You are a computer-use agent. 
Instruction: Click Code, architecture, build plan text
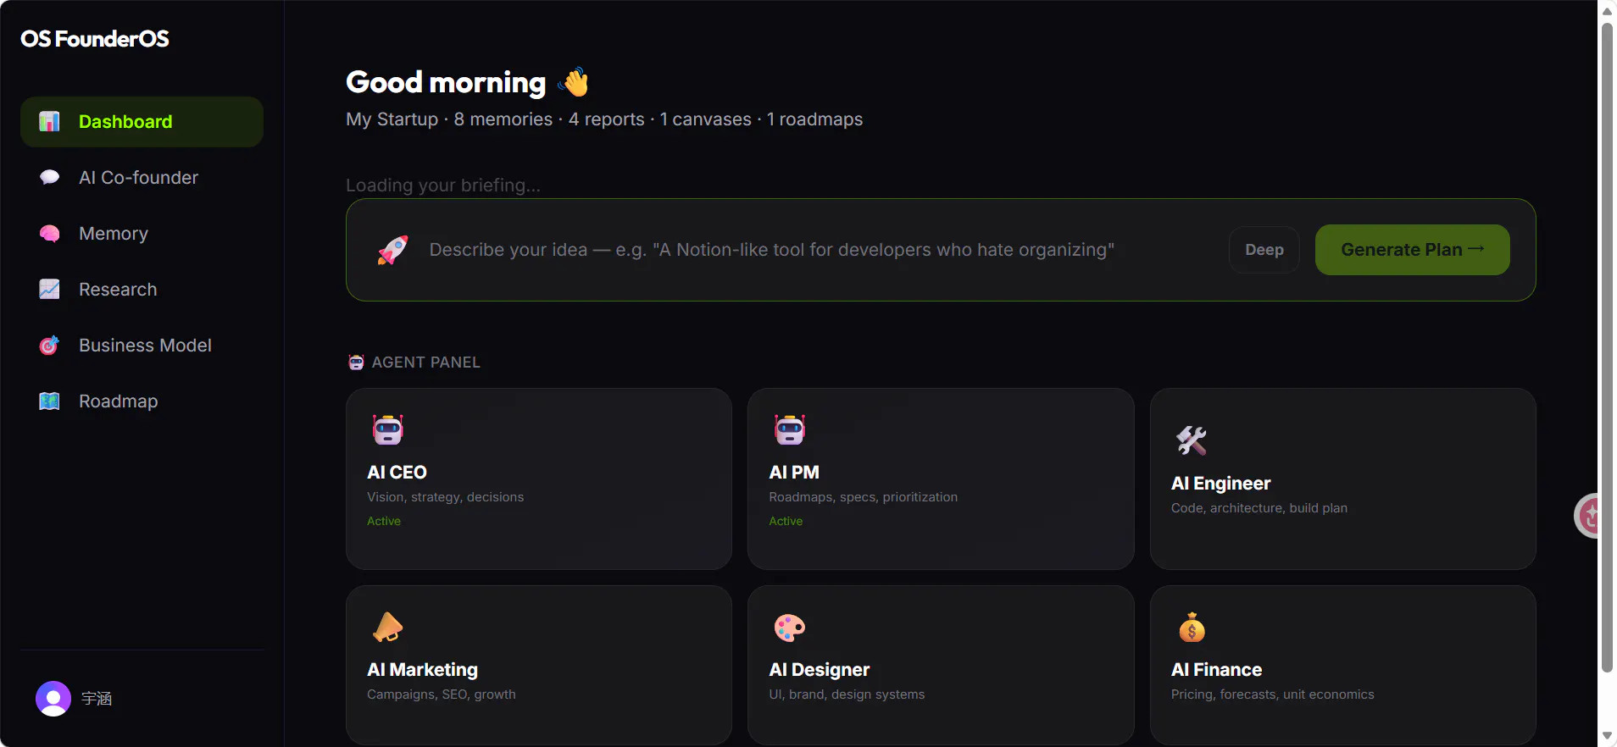point(1259,508)
